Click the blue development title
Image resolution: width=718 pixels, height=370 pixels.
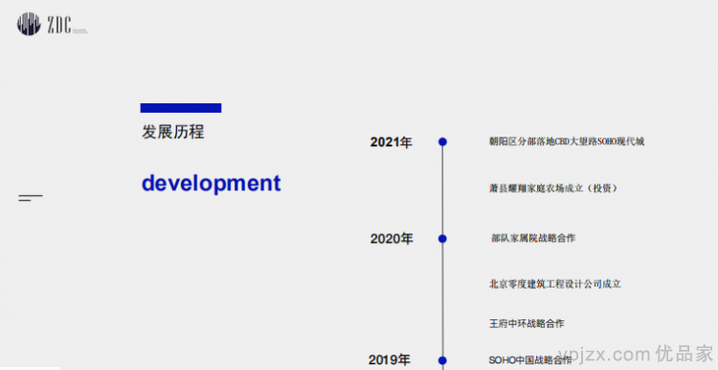[x=212, y=184]
